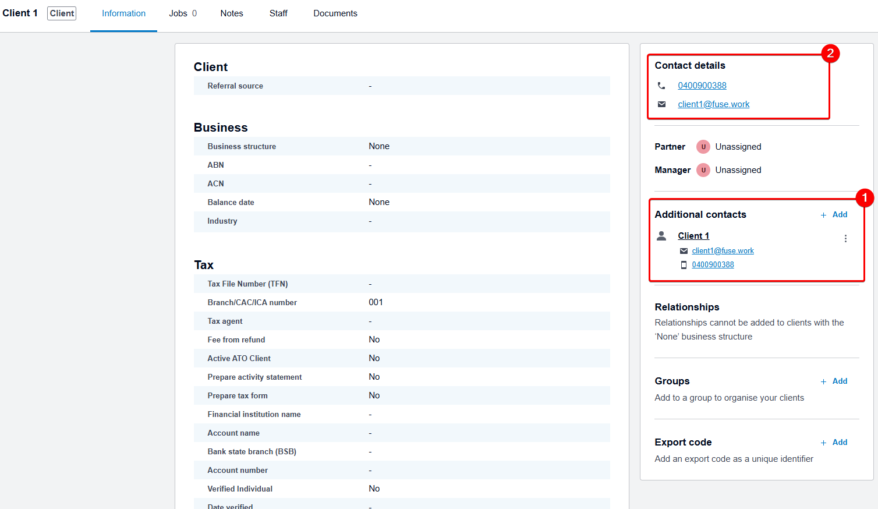Select the Information tab
This screenshot has width=878, height=509.
[x=123, y=13]
